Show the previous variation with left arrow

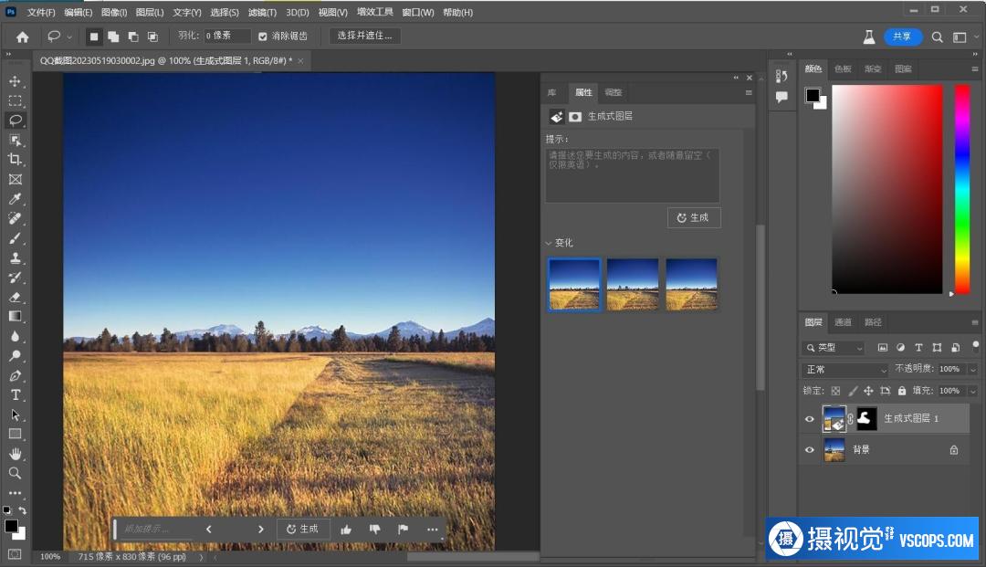coord(209,530)
